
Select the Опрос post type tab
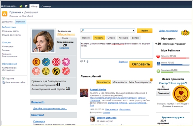point(111,38)
